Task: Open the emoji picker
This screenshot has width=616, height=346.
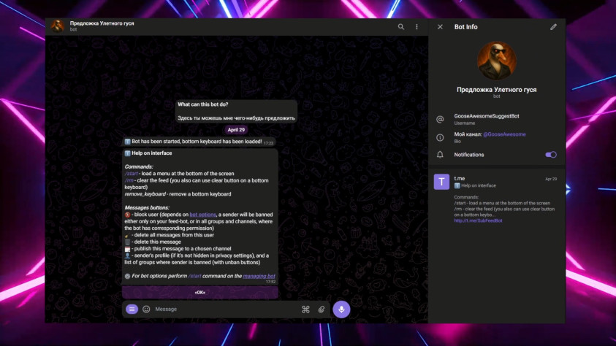Action: coord(146,309)
